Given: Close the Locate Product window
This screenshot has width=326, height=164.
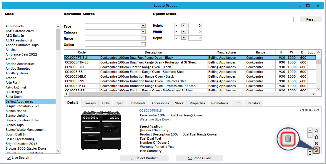Looking at the screenshot, I should [x=318, y=6].
